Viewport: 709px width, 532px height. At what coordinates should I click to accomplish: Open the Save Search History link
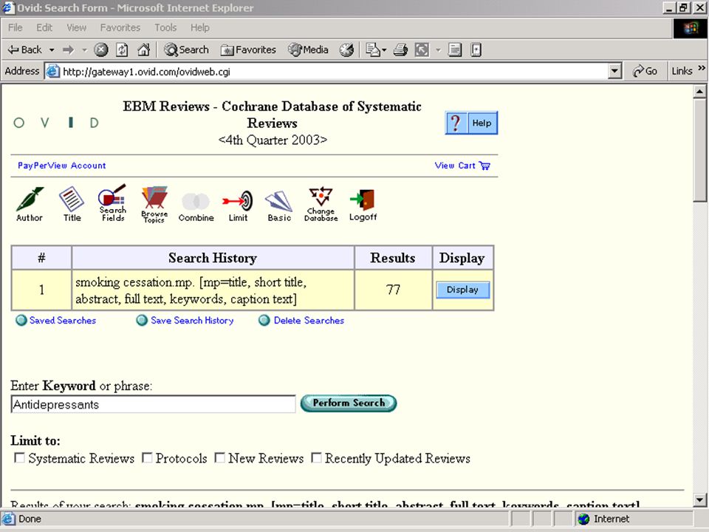tap(192, 320)
